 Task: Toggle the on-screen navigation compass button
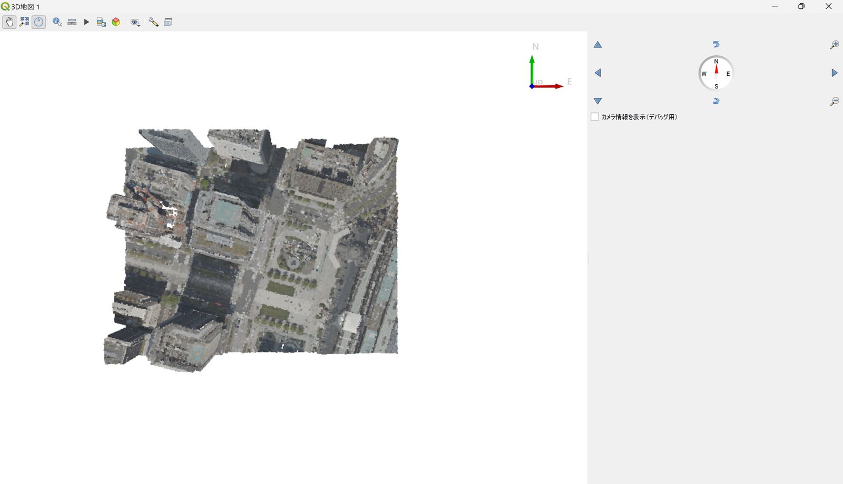[x=38, y=22]
